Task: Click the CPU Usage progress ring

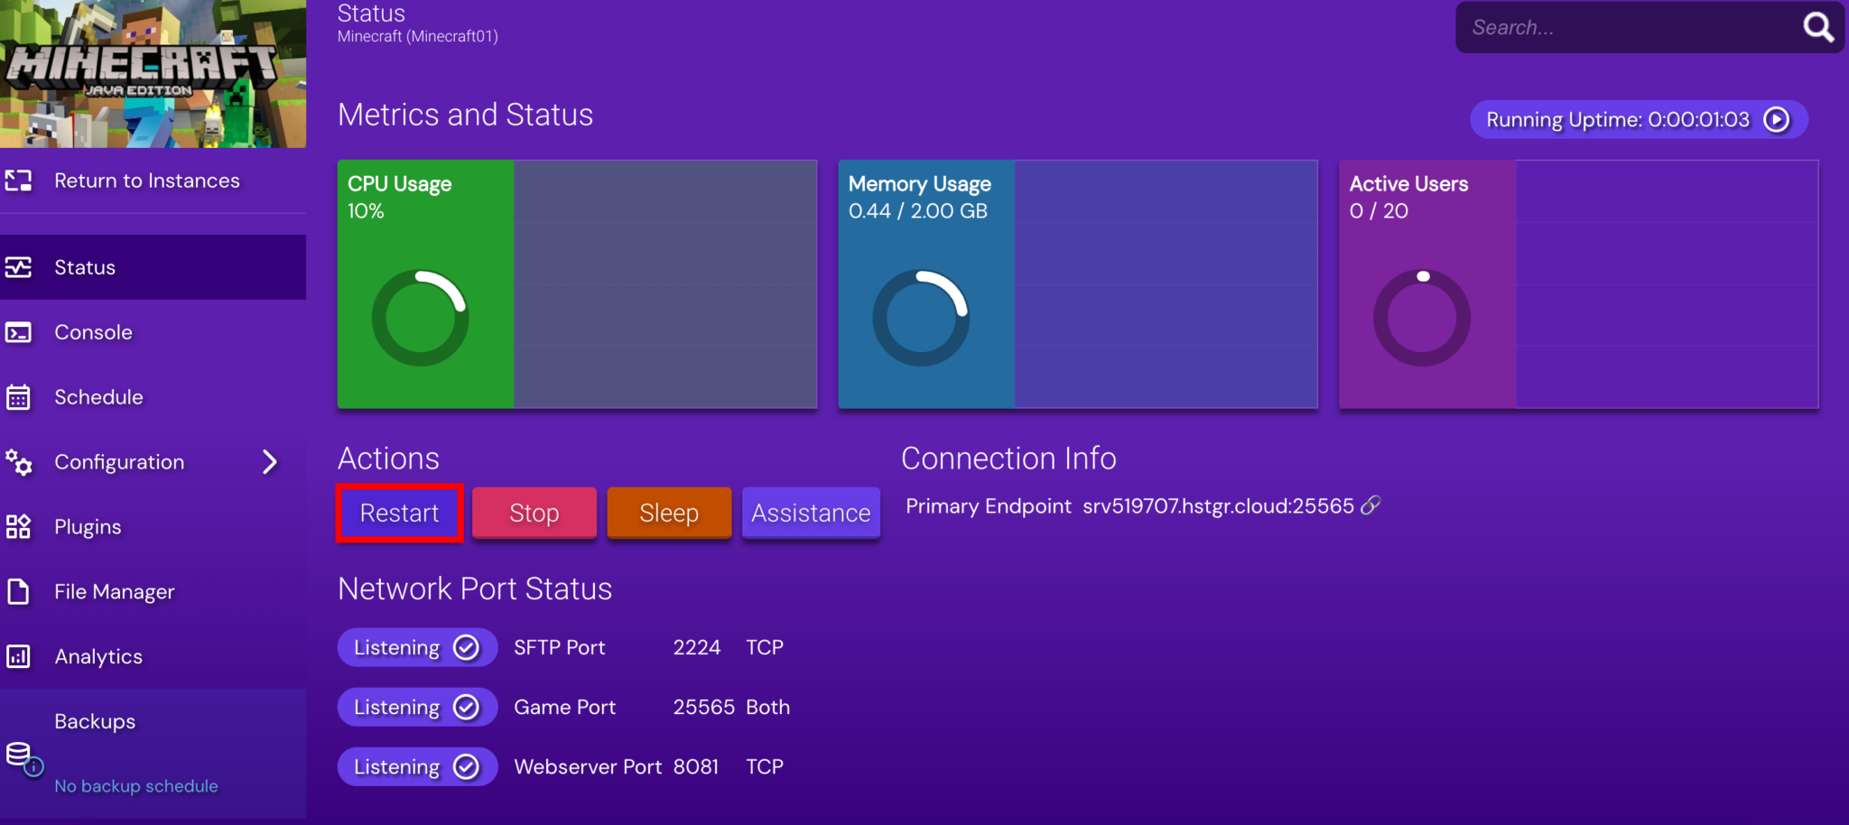Action: (418, 316)
